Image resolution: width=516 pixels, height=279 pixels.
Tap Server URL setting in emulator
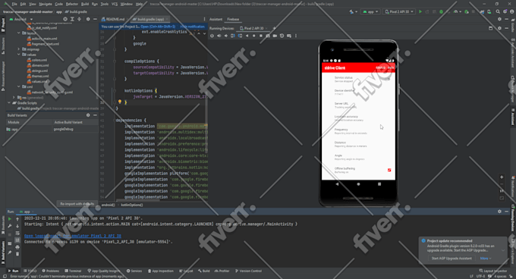tap(358, 105)
